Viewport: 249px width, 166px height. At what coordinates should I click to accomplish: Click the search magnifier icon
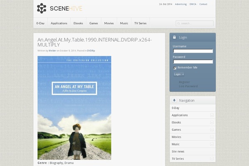178,24
